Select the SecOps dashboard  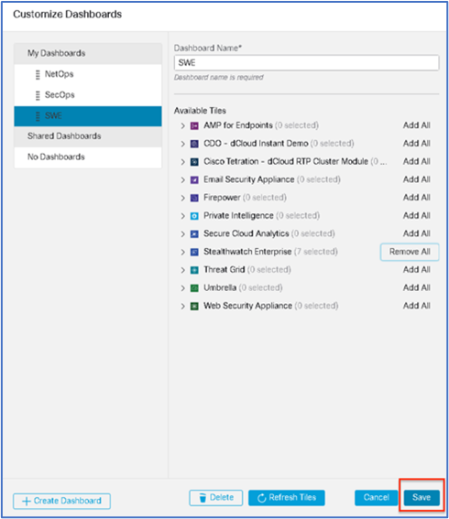88,95
